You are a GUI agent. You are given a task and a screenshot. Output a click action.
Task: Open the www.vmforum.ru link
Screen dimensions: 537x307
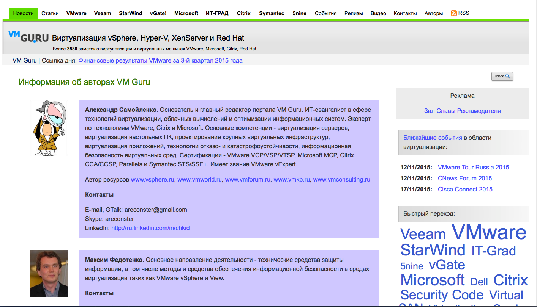pos(248,179)
